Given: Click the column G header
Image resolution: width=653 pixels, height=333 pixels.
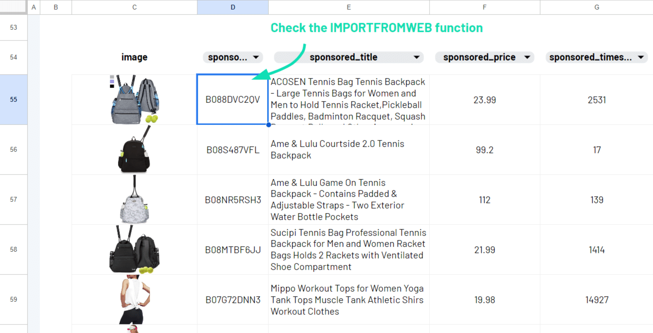Looking at the screenshot, I should tap(596, 7).
